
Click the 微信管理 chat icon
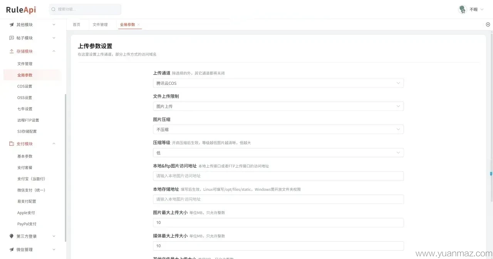click(12, 250)
